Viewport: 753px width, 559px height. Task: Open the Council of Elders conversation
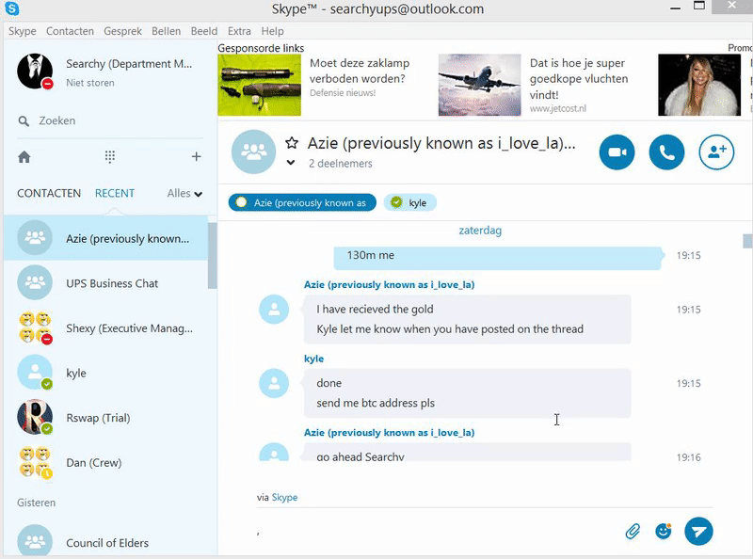coord(105,542)
